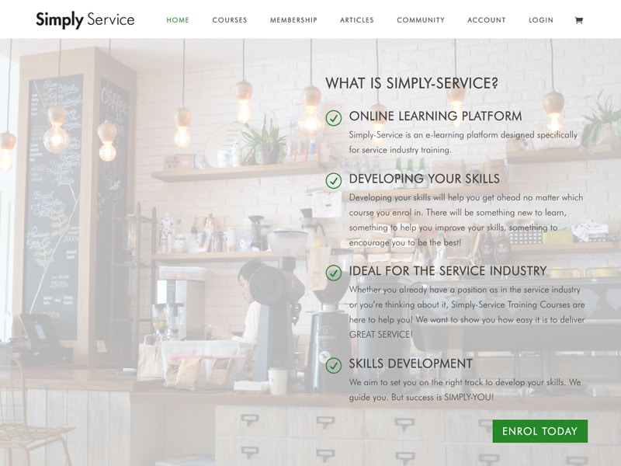Click checkmark icon beside Developing Your Skills
Viewport: 621px width, 466px height.
[334, 181]
